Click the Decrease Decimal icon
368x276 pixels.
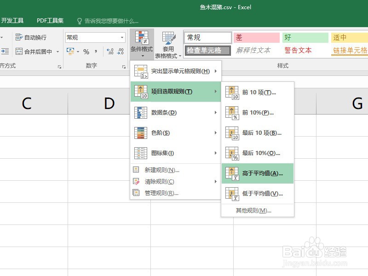tap(120, 52)
